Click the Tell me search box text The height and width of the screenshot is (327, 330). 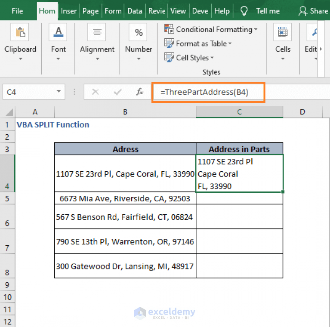click(x=268, y=11)
